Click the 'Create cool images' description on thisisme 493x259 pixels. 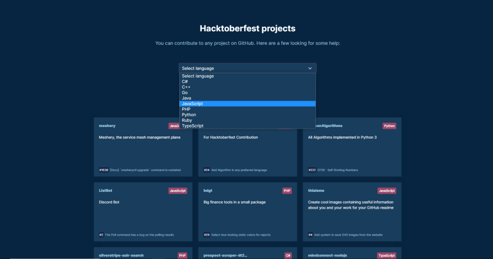(351, 205)
